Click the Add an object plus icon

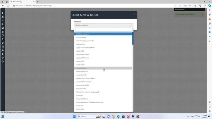click(x=3, y=13)
